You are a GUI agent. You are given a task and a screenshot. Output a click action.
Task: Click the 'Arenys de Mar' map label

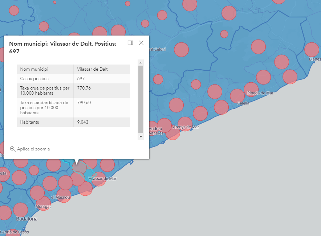(186, 127)
